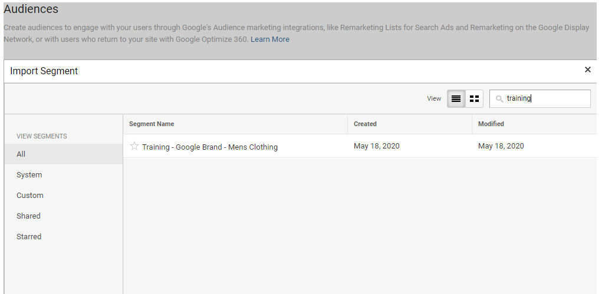Select Training - Google Brand - Mens Clothing segment
Viewport: 602px width, 294px height.
[x=210, y=147]
